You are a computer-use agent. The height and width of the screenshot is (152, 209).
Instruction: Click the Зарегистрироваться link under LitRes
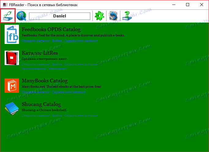click(x=34, y=69)
